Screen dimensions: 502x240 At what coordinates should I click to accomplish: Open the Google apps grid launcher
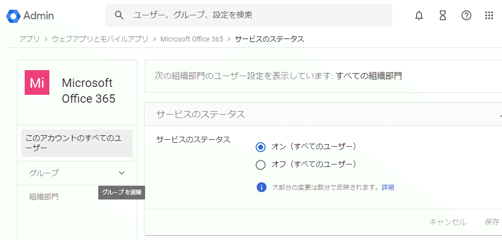[x=489, y=15]
